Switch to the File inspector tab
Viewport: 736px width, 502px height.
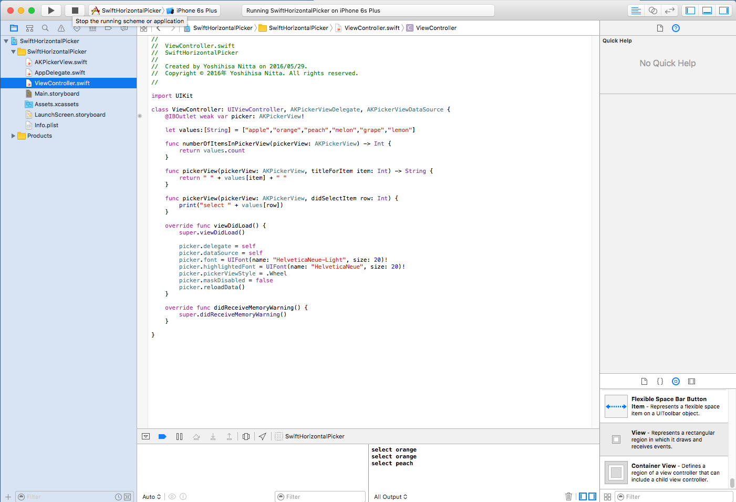click(x=660, y=28)
